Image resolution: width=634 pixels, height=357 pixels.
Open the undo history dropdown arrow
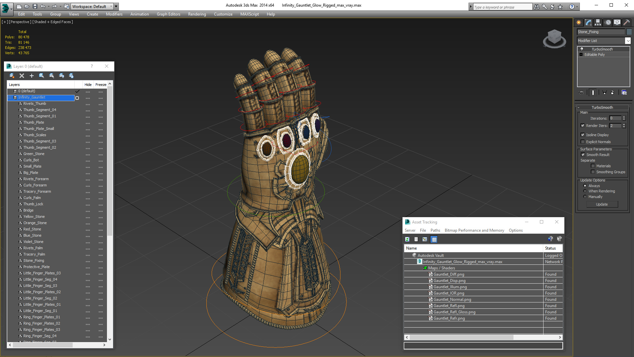[x=48, y=6]
